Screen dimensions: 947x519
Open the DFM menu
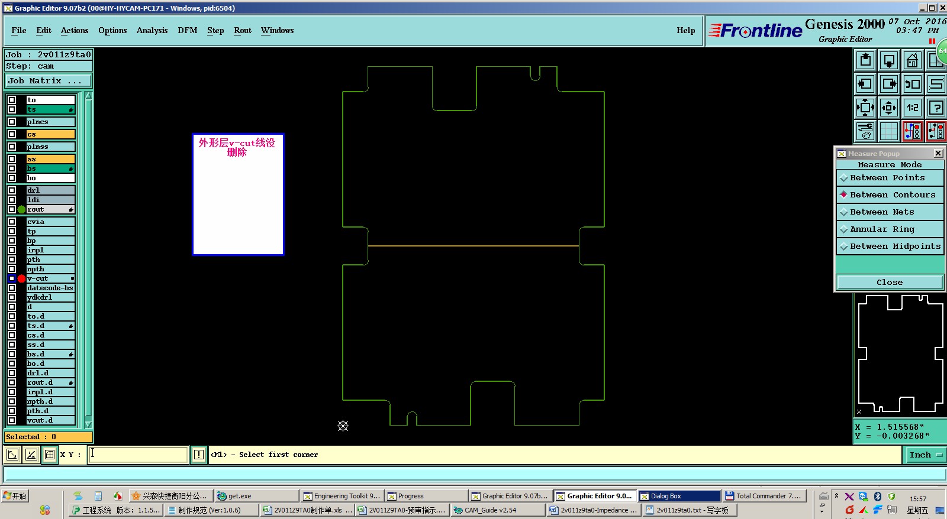188,30
